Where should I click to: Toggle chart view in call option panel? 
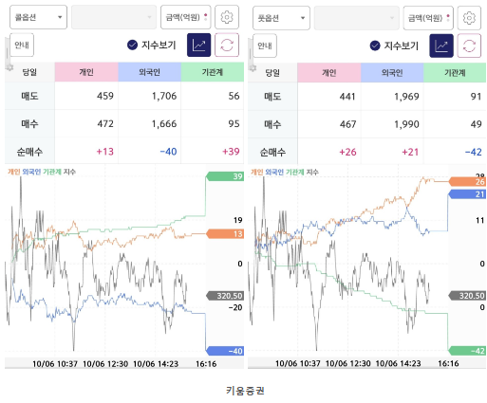point(198,46)
